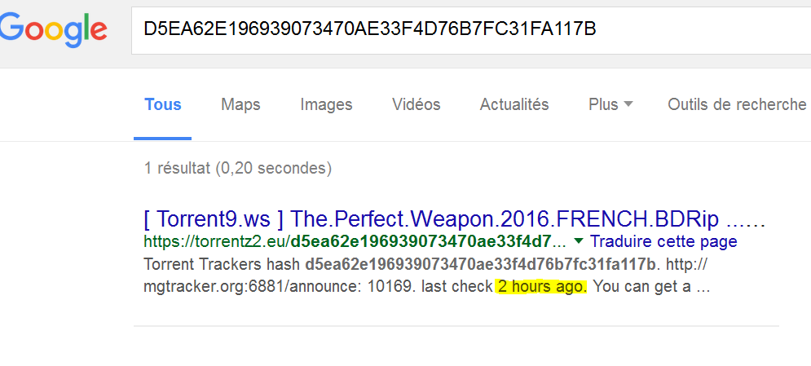Image resolution: width=811 pixels, height=366 pixels.
Task: Open the Images tab
Action: (x=326, y=104)
